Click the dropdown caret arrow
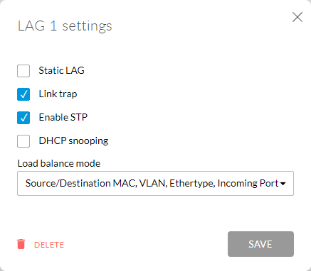Screen dimensions: 311x271 click(283, 184)
